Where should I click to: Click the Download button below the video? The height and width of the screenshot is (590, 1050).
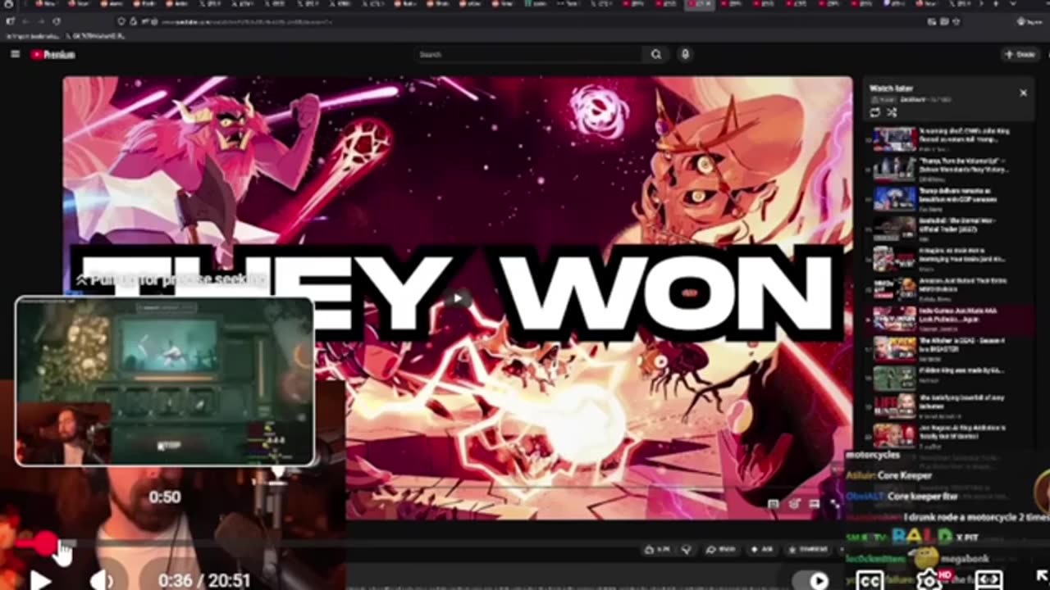(x=808, y=549)
